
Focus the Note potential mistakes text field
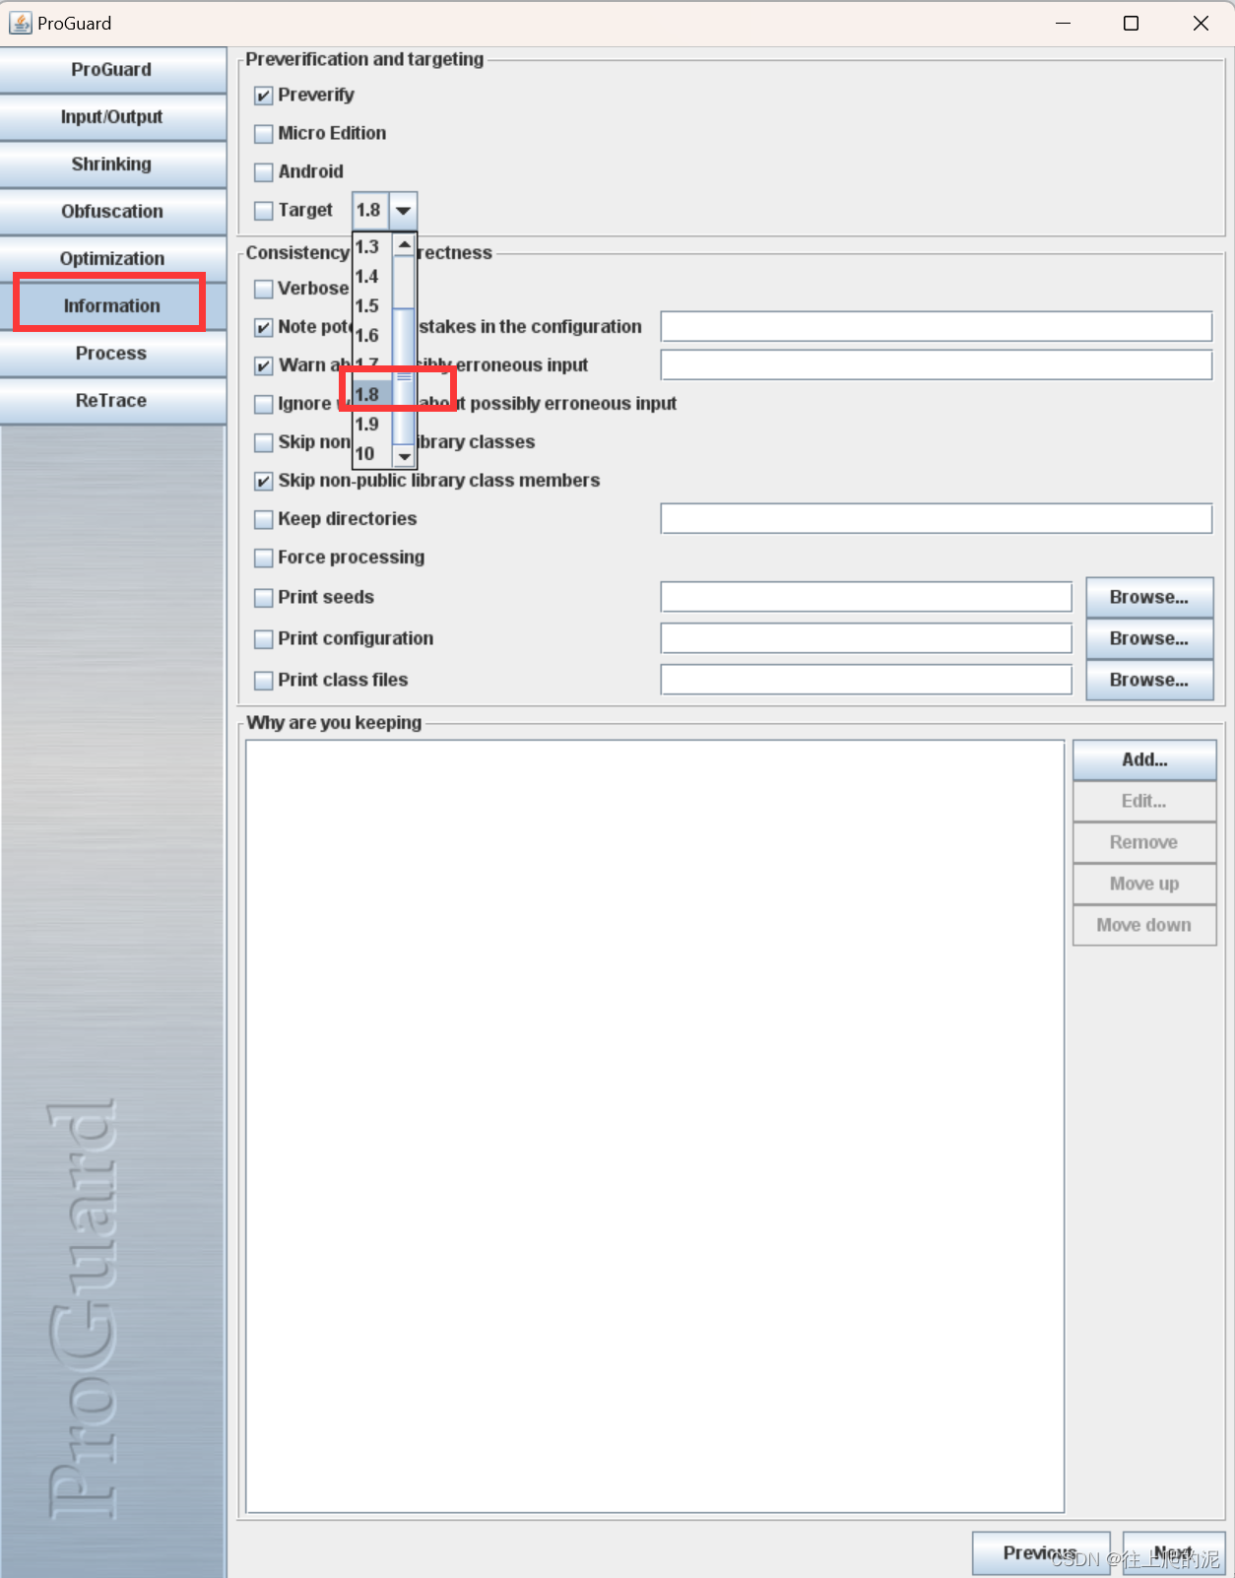[937, 327]
